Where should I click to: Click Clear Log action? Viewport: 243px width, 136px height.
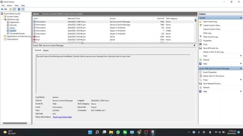207,33
